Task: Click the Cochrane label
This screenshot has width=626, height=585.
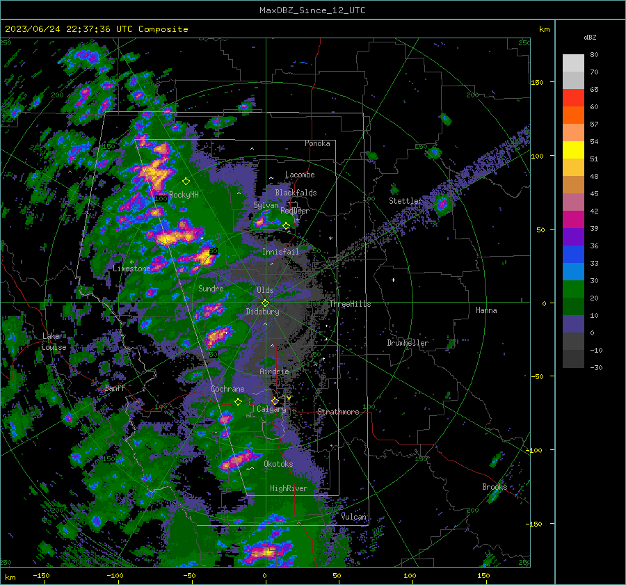Action: tap(227, 389)
